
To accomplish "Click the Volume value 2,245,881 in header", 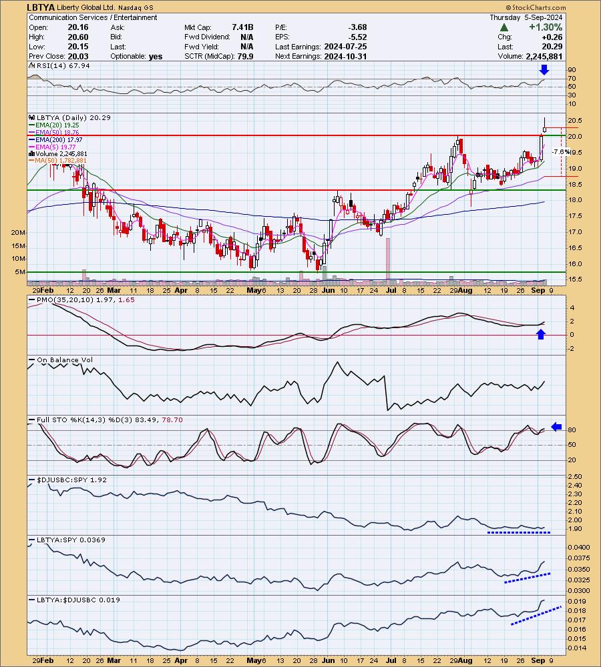I will click(x=544, y=56).
